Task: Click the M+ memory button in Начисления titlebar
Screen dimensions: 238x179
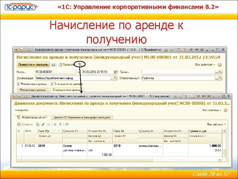Action: point(197,50)
